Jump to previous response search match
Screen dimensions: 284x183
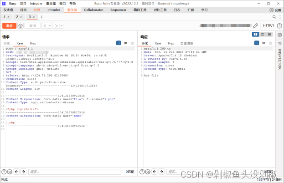pyautogui.click(x=155, y=172)
